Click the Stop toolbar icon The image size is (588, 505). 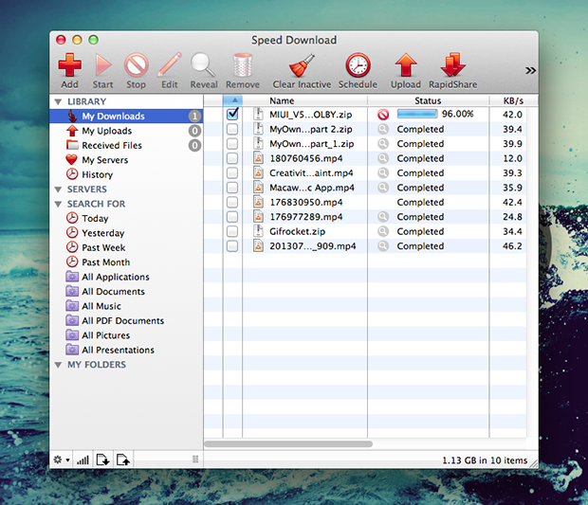[x=137, y=65]
